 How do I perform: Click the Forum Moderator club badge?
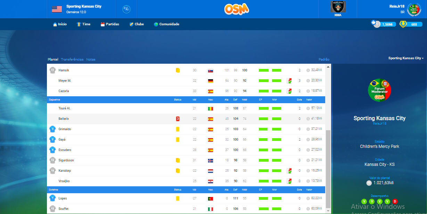pyautogui.click(x=379, y=90)
